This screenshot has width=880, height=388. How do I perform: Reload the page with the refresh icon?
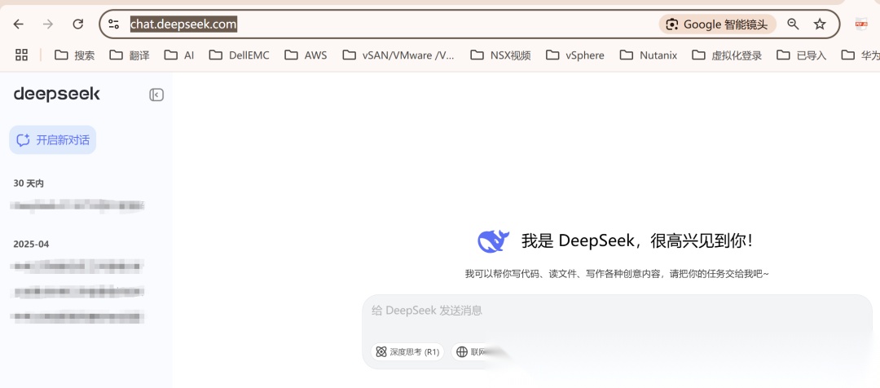[78, 24]
